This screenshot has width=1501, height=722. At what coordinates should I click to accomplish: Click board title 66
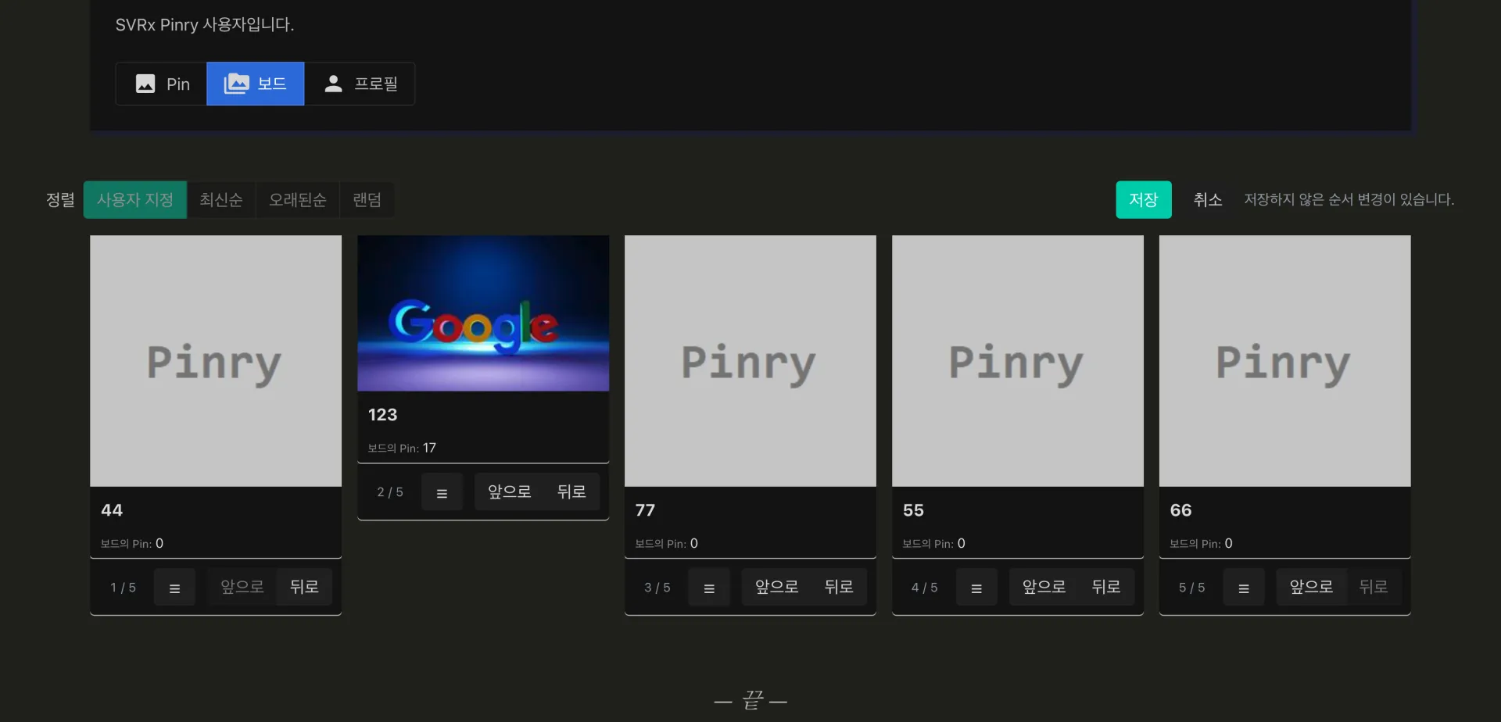[x=1180, y=510]
